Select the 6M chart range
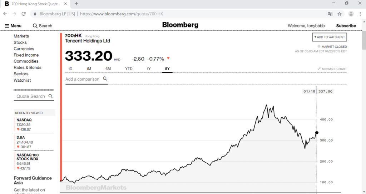This screenshot has width=366, height=194. 108,69
